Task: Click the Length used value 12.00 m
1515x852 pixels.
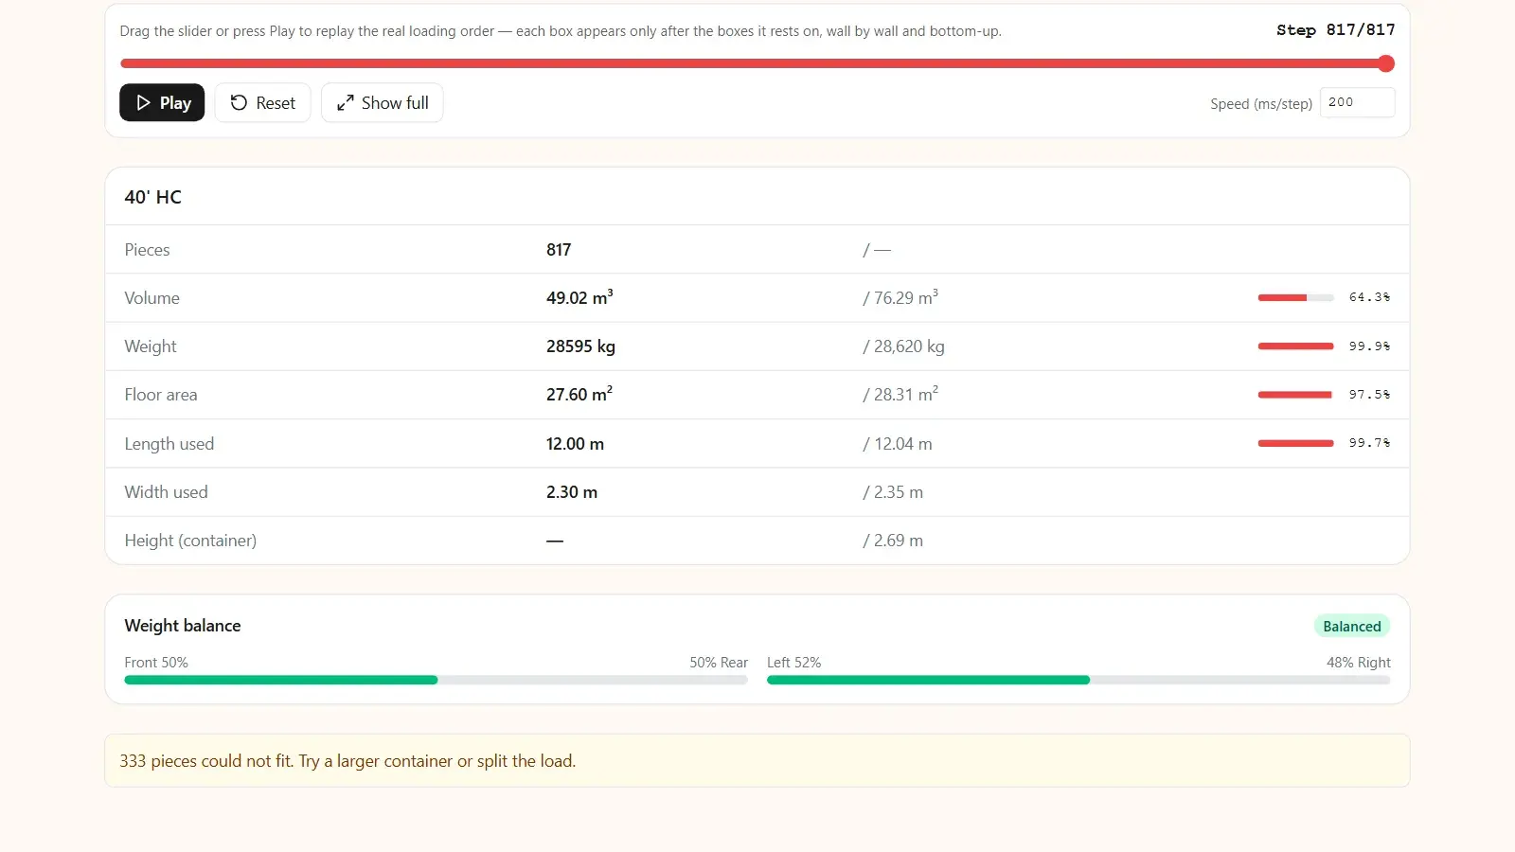Action: (575, 444)
